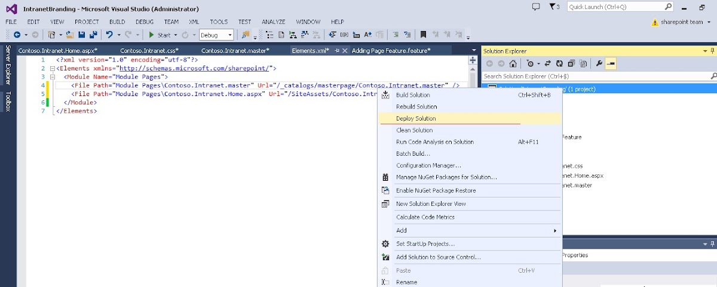Click the schemas.microsoft.com/sharepoint link in editor
The height and width of the screenshot is (287, 717).
pos(195,69)
